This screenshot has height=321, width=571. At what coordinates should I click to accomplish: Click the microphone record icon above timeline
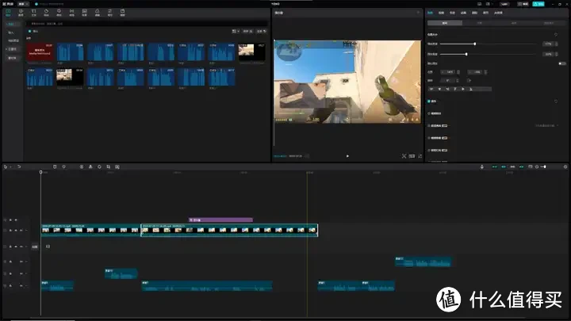(482, 166)
